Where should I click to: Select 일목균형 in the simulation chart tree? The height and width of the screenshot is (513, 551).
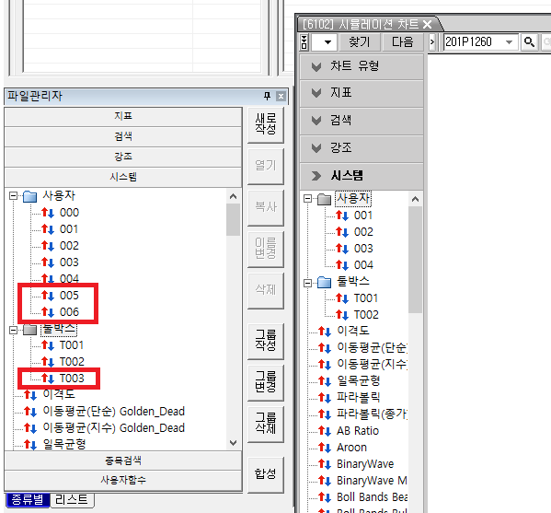tap(359, 380)
